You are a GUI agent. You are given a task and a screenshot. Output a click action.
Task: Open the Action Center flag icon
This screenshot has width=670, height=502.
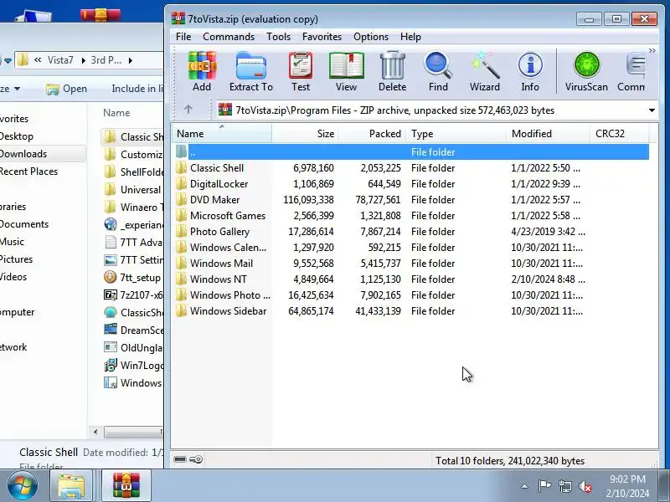point(544,486)
